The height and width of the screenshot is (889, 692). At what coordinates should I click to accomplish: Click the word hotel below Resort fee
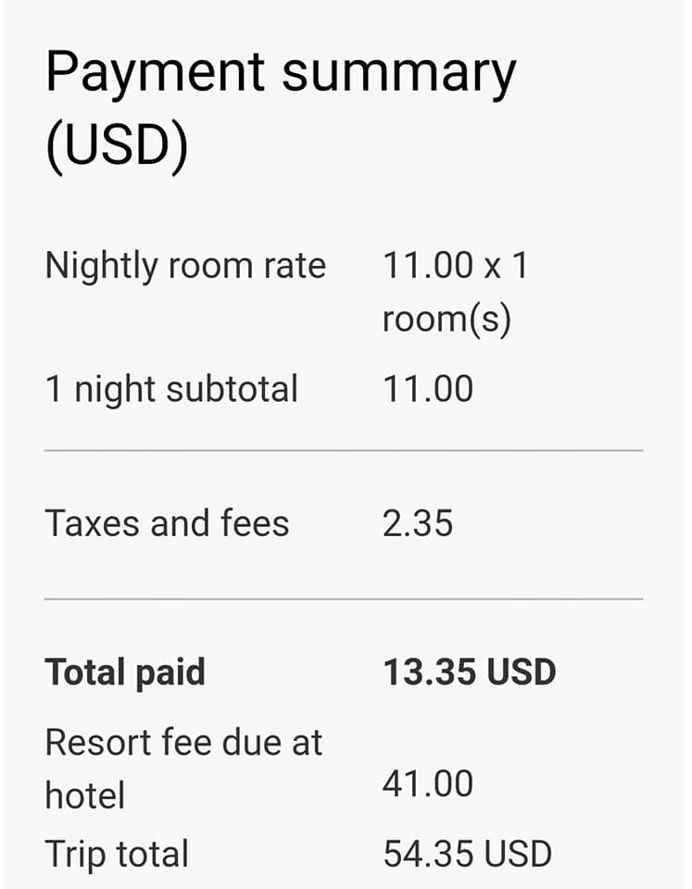84,795
